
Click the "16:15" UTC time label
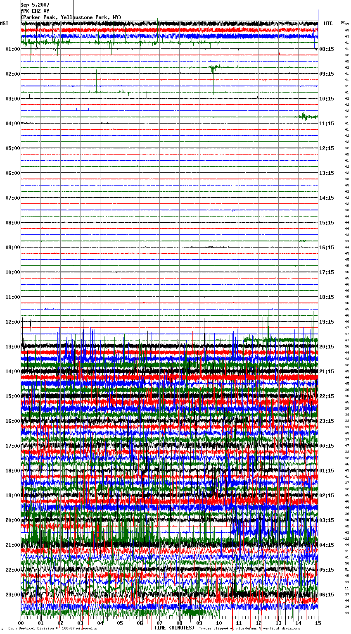327,248
